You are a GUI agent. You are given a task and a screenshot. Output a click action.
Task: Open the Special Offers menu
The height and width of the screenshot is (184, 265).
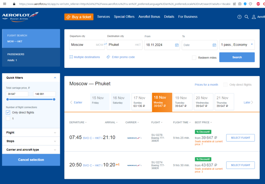coord(124,17)
